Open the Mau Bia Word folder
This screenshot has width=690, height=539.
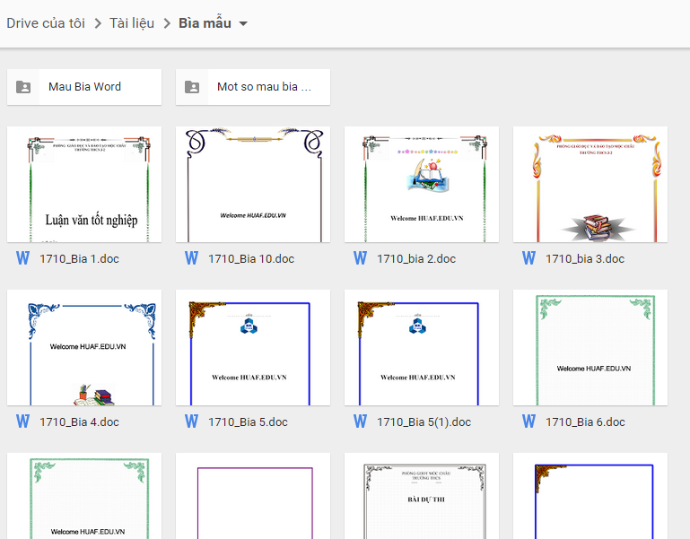84,87
